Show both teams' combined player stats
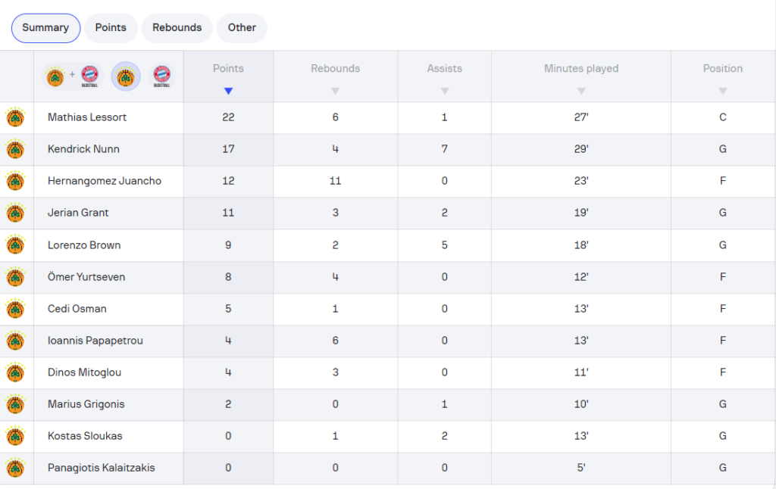 (72, 76)
